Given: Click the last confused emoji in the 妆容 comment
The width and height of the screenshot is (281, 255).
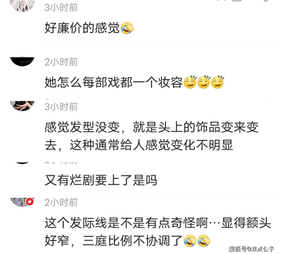Looking at the screenshot, I should [x=218, y=82].
